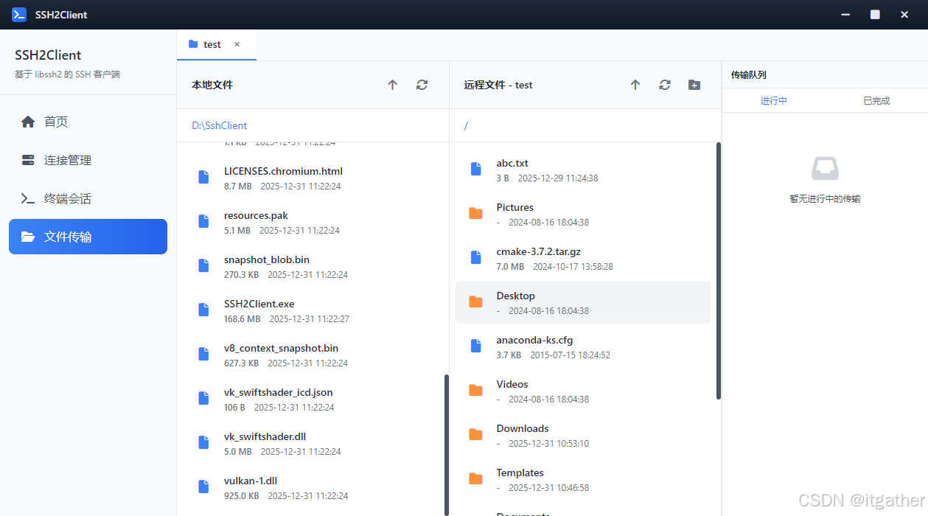Select v8_context_snapshot.bin file
The width and height of the screenshot is (928, 516).
[x=313, y=355]
